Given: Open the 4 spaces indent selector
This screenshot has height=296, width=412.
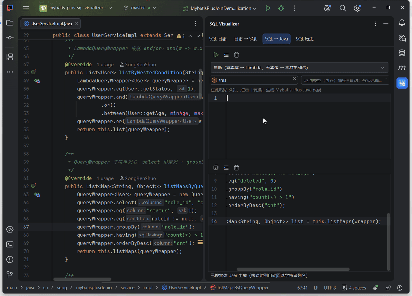Looking at the screenshot, I should tap(354, 288).
